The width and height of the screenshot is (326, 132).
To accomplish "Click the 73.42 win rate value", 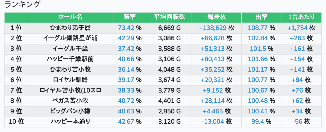I will [126, 28].
